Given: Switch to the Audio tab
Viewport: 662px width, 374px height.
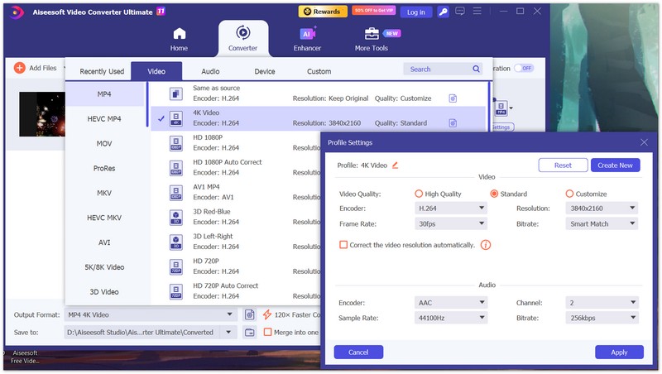Looking at the screenshot, I should (x=210, y=71).
